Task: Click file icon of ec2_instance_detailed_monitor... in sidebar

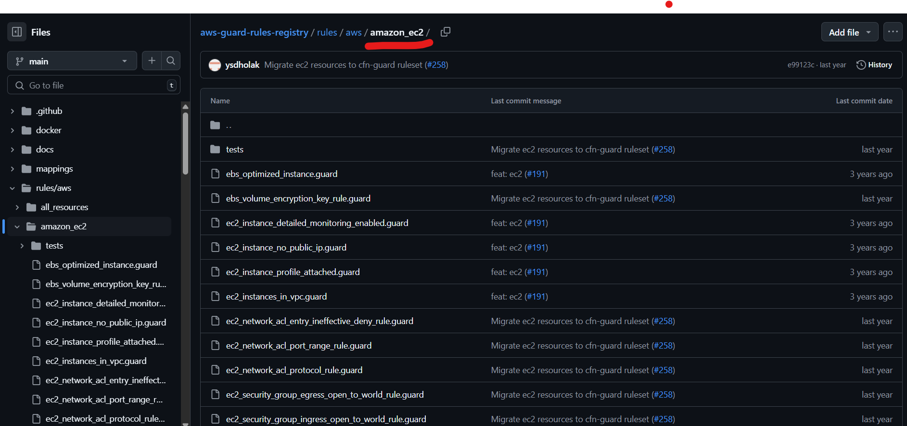Action: 36,303
